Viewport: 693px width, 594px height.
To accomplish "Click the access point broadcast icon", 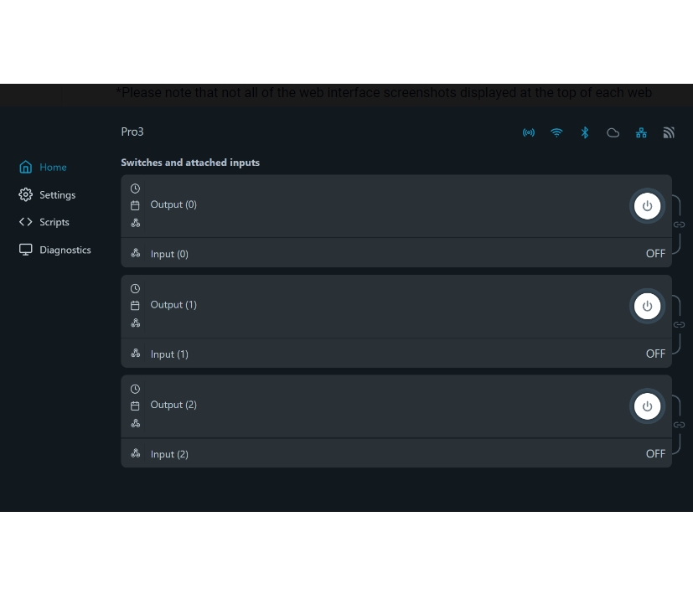I will point(529,132).
